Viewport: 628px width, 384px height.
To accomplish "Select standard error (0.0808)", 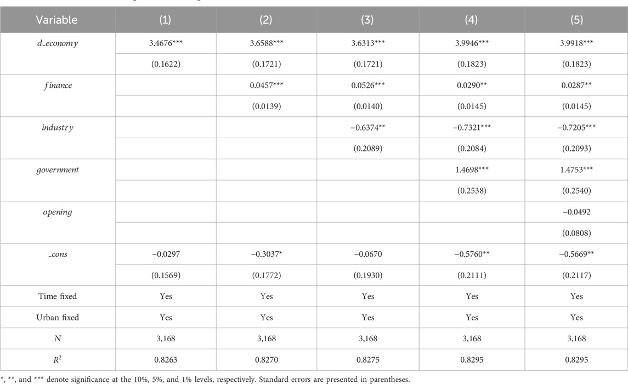I will (x=576, y=233).
